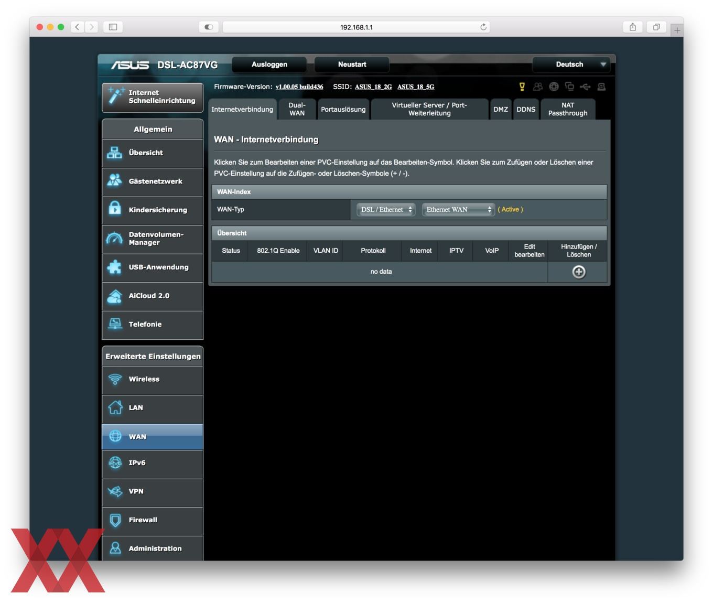Image resolution: width=713 pixels, height=603 pixels.
Task: Open ASUS_18_2G SSID link
Action: pyautogui.click(x=373, y=87)
